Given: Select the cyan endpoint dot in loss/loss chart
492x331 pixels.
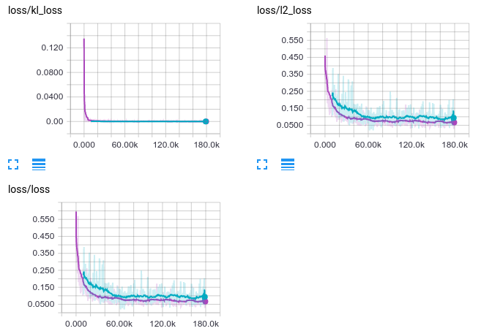Looking at the screenshot, I should point(205,297).
